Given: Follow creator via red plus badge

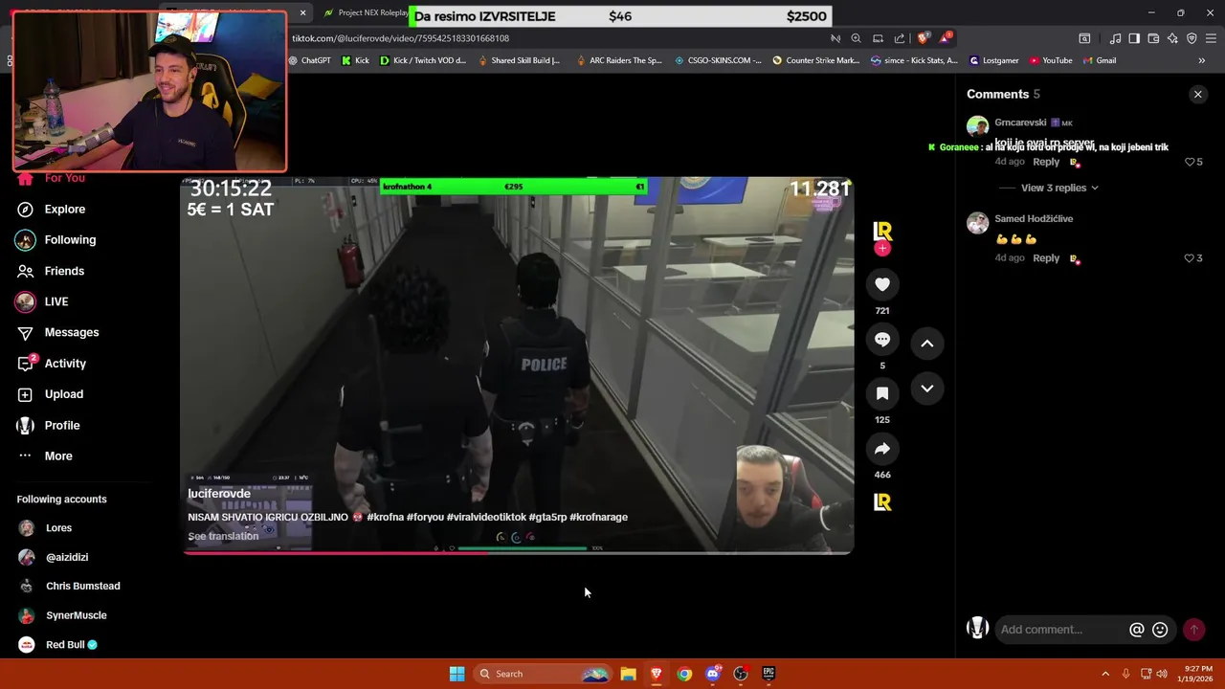Looking at the screenshot, I should [882, 249].
